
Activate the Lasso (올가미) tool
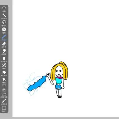(x=4, y=24)
